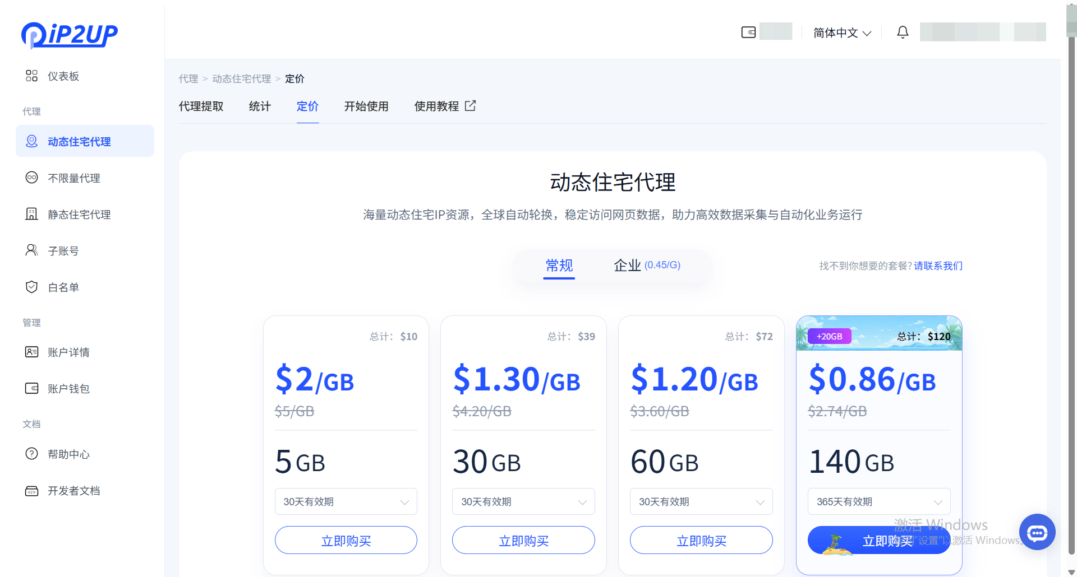This screenshot has width=1077, height=577.
Task: Click the 140GB amount text
Action: [852, 462]
